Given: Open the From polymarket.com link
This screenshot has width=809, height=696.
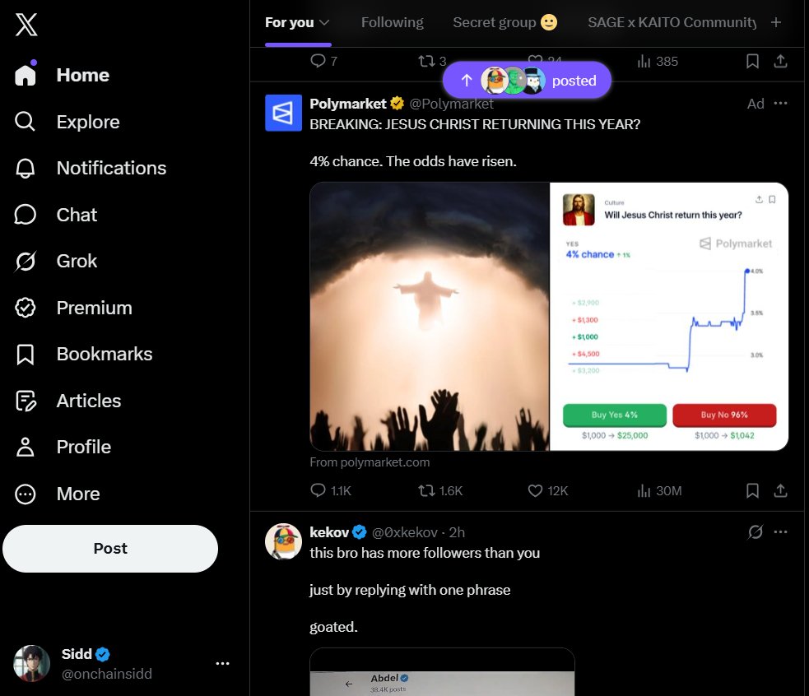Looking at the screenshot, I should [370, 462].
